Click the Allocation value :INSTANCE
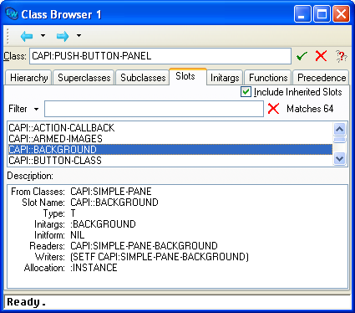 tap(94, 268)
